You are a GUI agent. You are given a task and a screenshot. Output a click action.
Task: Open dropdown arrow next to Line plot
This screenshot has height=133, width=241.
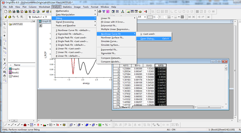9,125
